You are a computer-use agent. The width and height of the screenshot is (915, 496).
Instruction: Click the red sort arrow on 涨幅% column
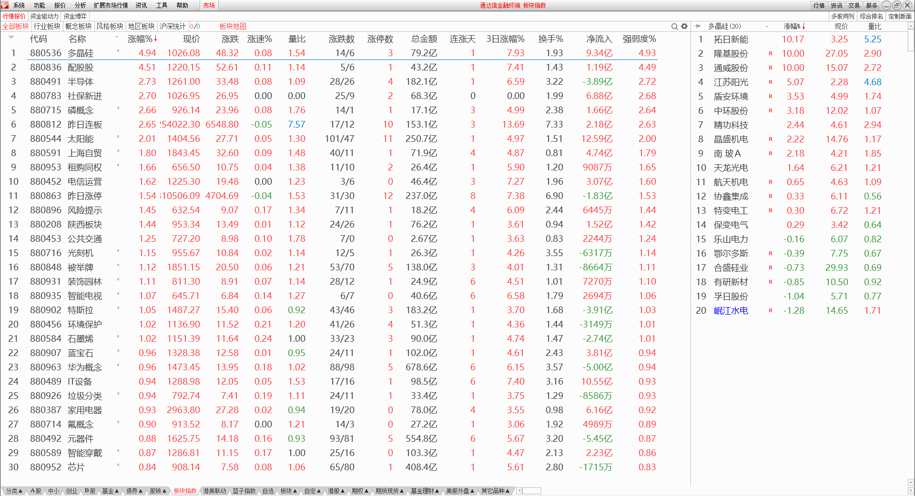tap(155, 39)
